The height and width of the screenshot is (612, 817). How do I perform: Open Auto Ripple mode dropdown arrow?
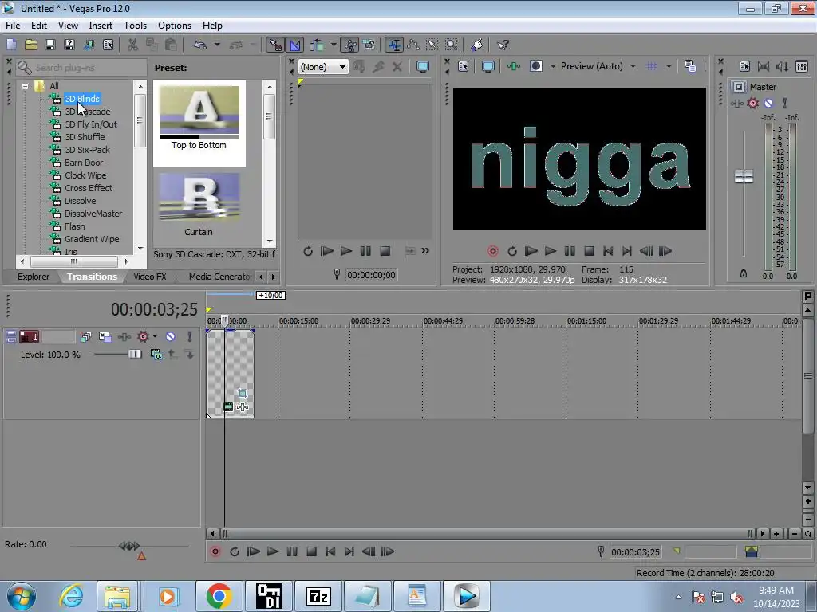(x=334, y=45)
